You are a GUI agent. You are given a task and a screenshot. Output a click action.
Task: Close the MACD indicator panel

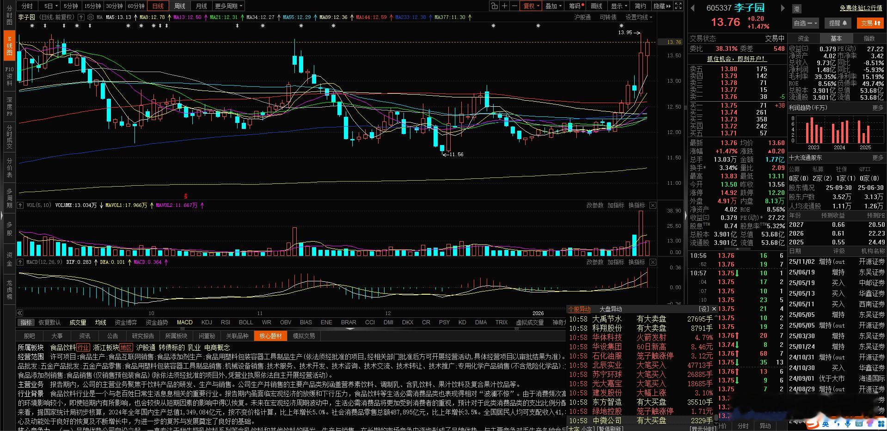(653, 262)
